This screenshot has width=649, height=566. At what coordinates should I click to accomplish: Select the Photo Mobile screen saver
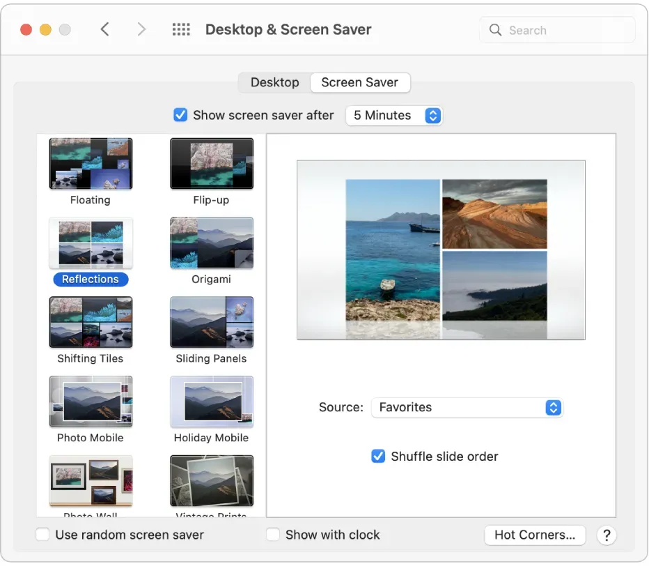click(91, 402)
